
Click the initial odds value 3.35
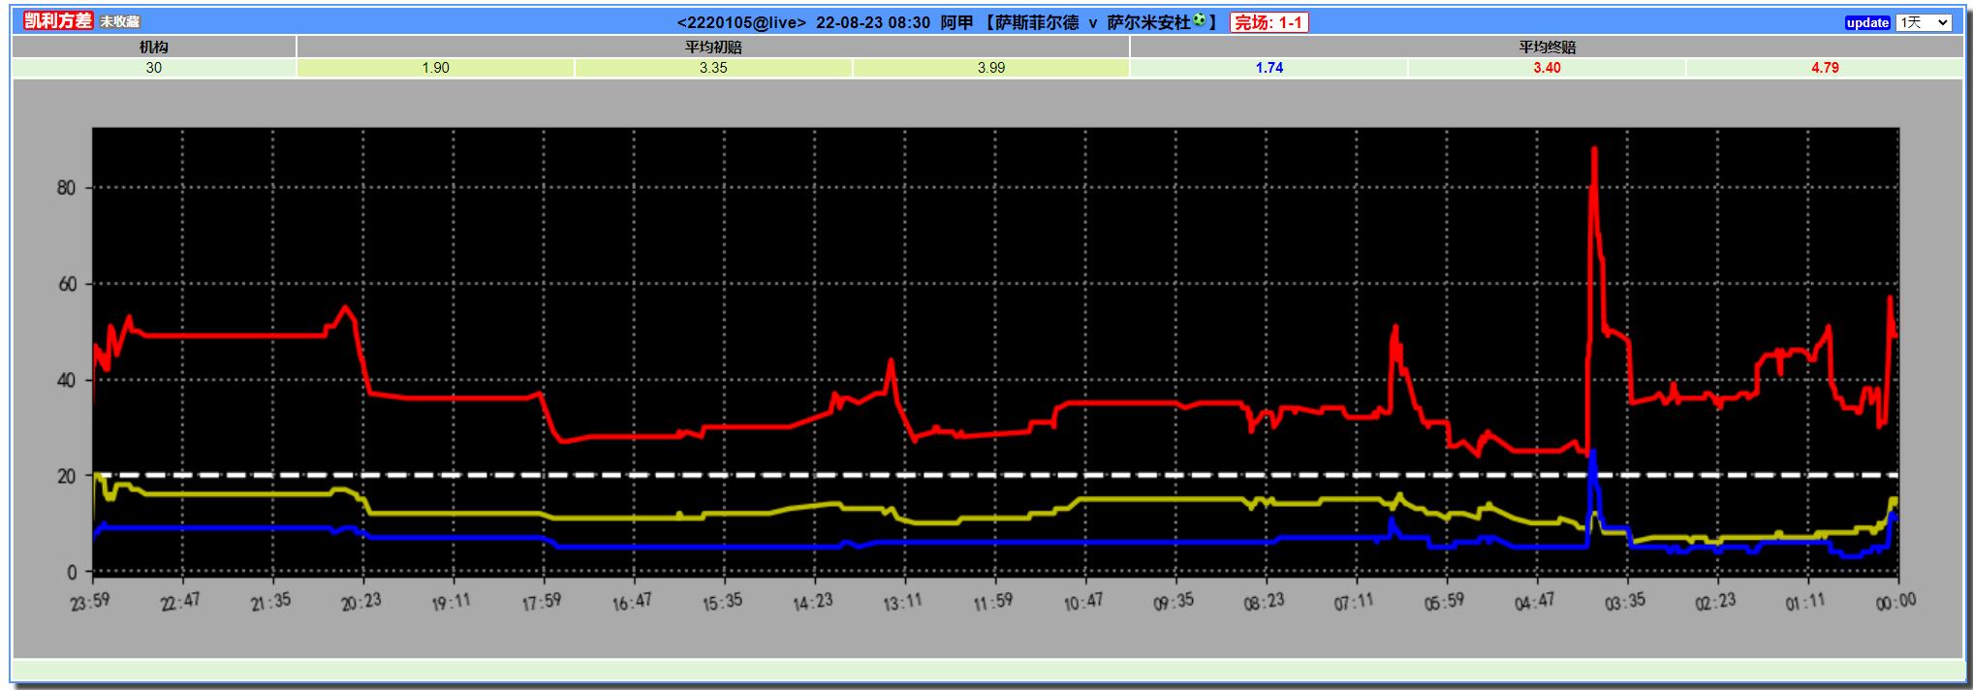[x=713, y=68]
